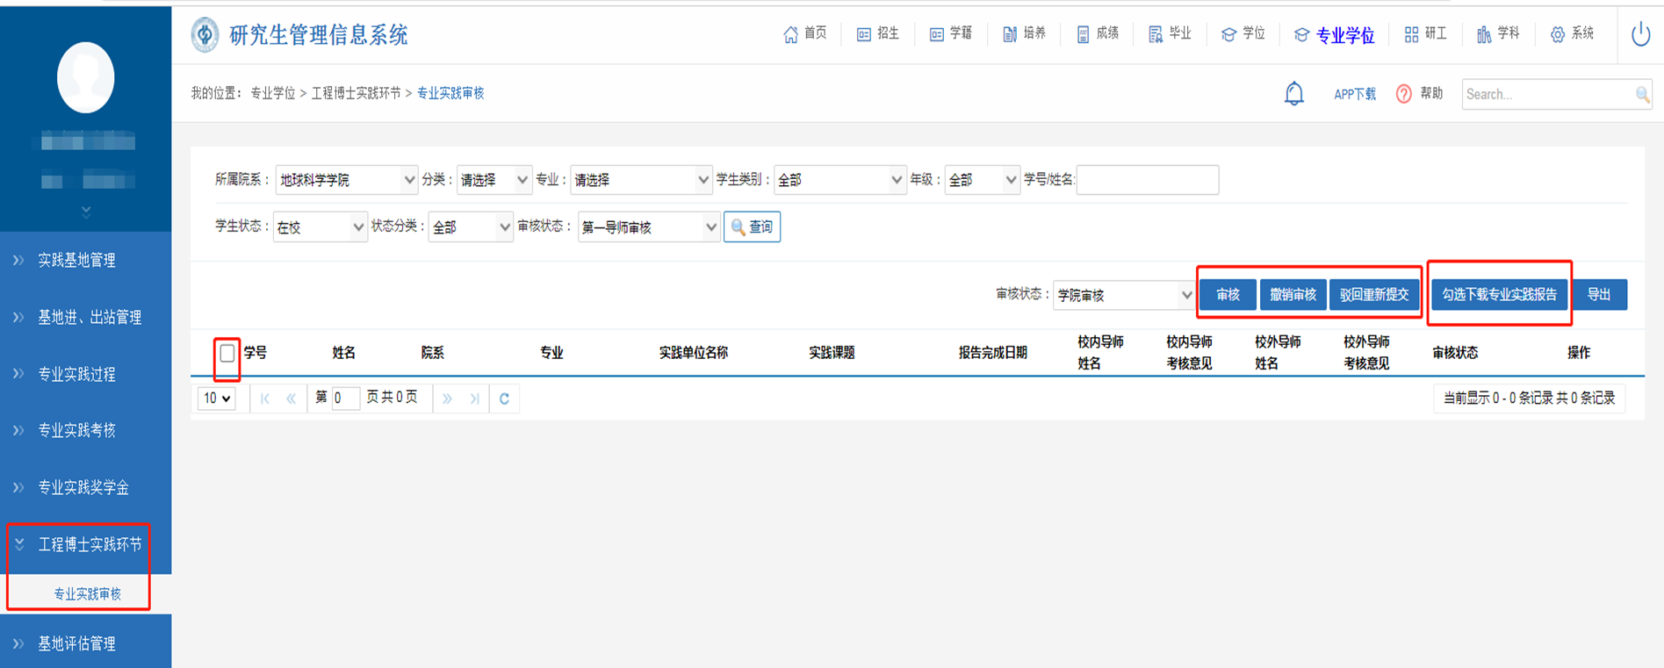Toggle the select-all checkbox in table header
Screen dimensions: 1664x668
[227, 353]
